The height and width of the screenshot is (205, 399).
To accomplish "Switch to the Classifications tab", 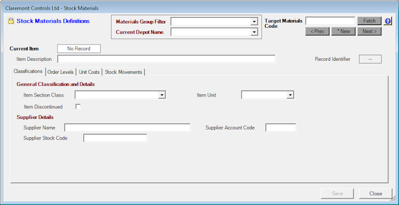I will pos(28,71).
